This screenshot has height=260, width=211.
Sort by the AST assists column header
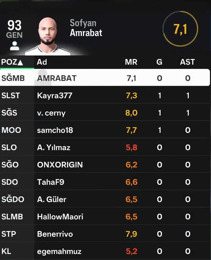click(x=187, y=62)
